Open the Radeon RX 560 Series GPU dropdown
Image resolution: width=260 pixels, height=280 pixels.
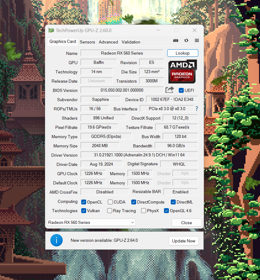click(x=91, y=222)
